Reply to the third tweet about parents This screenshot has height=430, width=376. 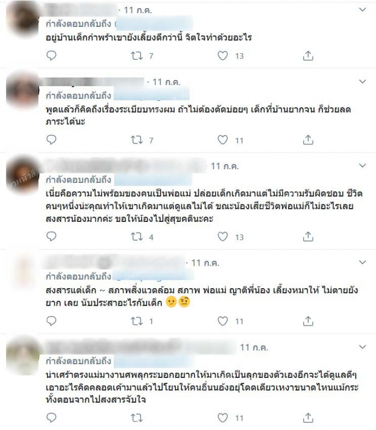pos(51,236)
